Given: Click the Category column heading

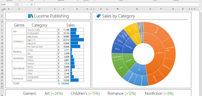Looking at the screenshot, I should (x=39, y=25).
